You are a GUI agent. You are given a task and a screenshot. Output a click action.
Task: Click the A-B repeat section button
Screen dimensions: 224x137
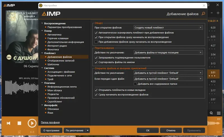(32, 132)
